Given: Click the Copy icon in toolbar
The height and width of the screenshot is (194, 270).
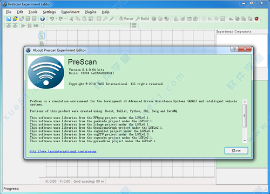Looking at the screenshot, I should coord(78,19).
